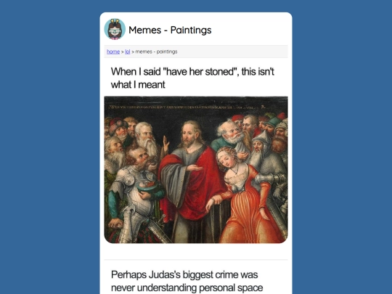Click the separator arrow after "lol"
The image size is (392, 294).
coord(133,52)
